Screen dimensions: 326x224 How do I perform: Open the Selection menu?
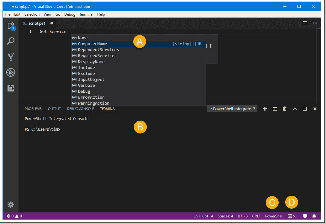point(32,14)
